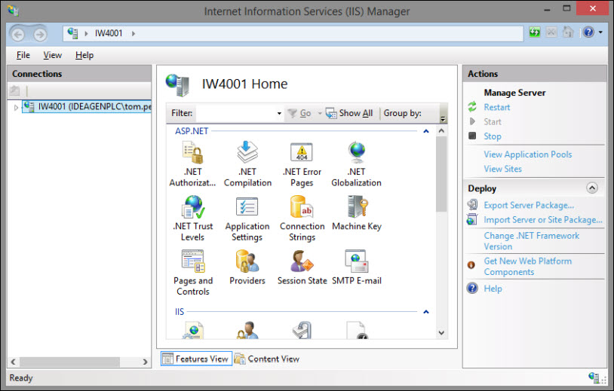Click Change .NET Framework Version link
Screen dimensions: 614x391
[531, 241]
